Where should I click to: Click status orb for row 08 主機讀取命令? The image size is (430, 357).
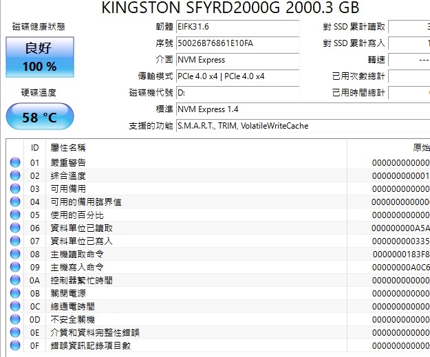click(15, 254)
